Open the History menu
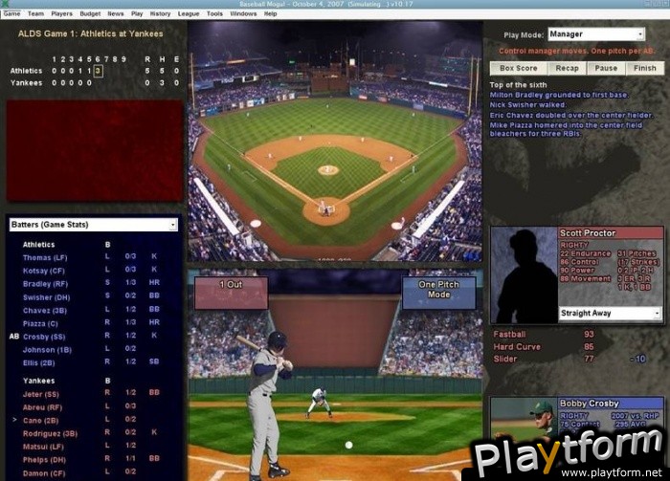Viewport: 670px width, 481px height. (160, 13)
